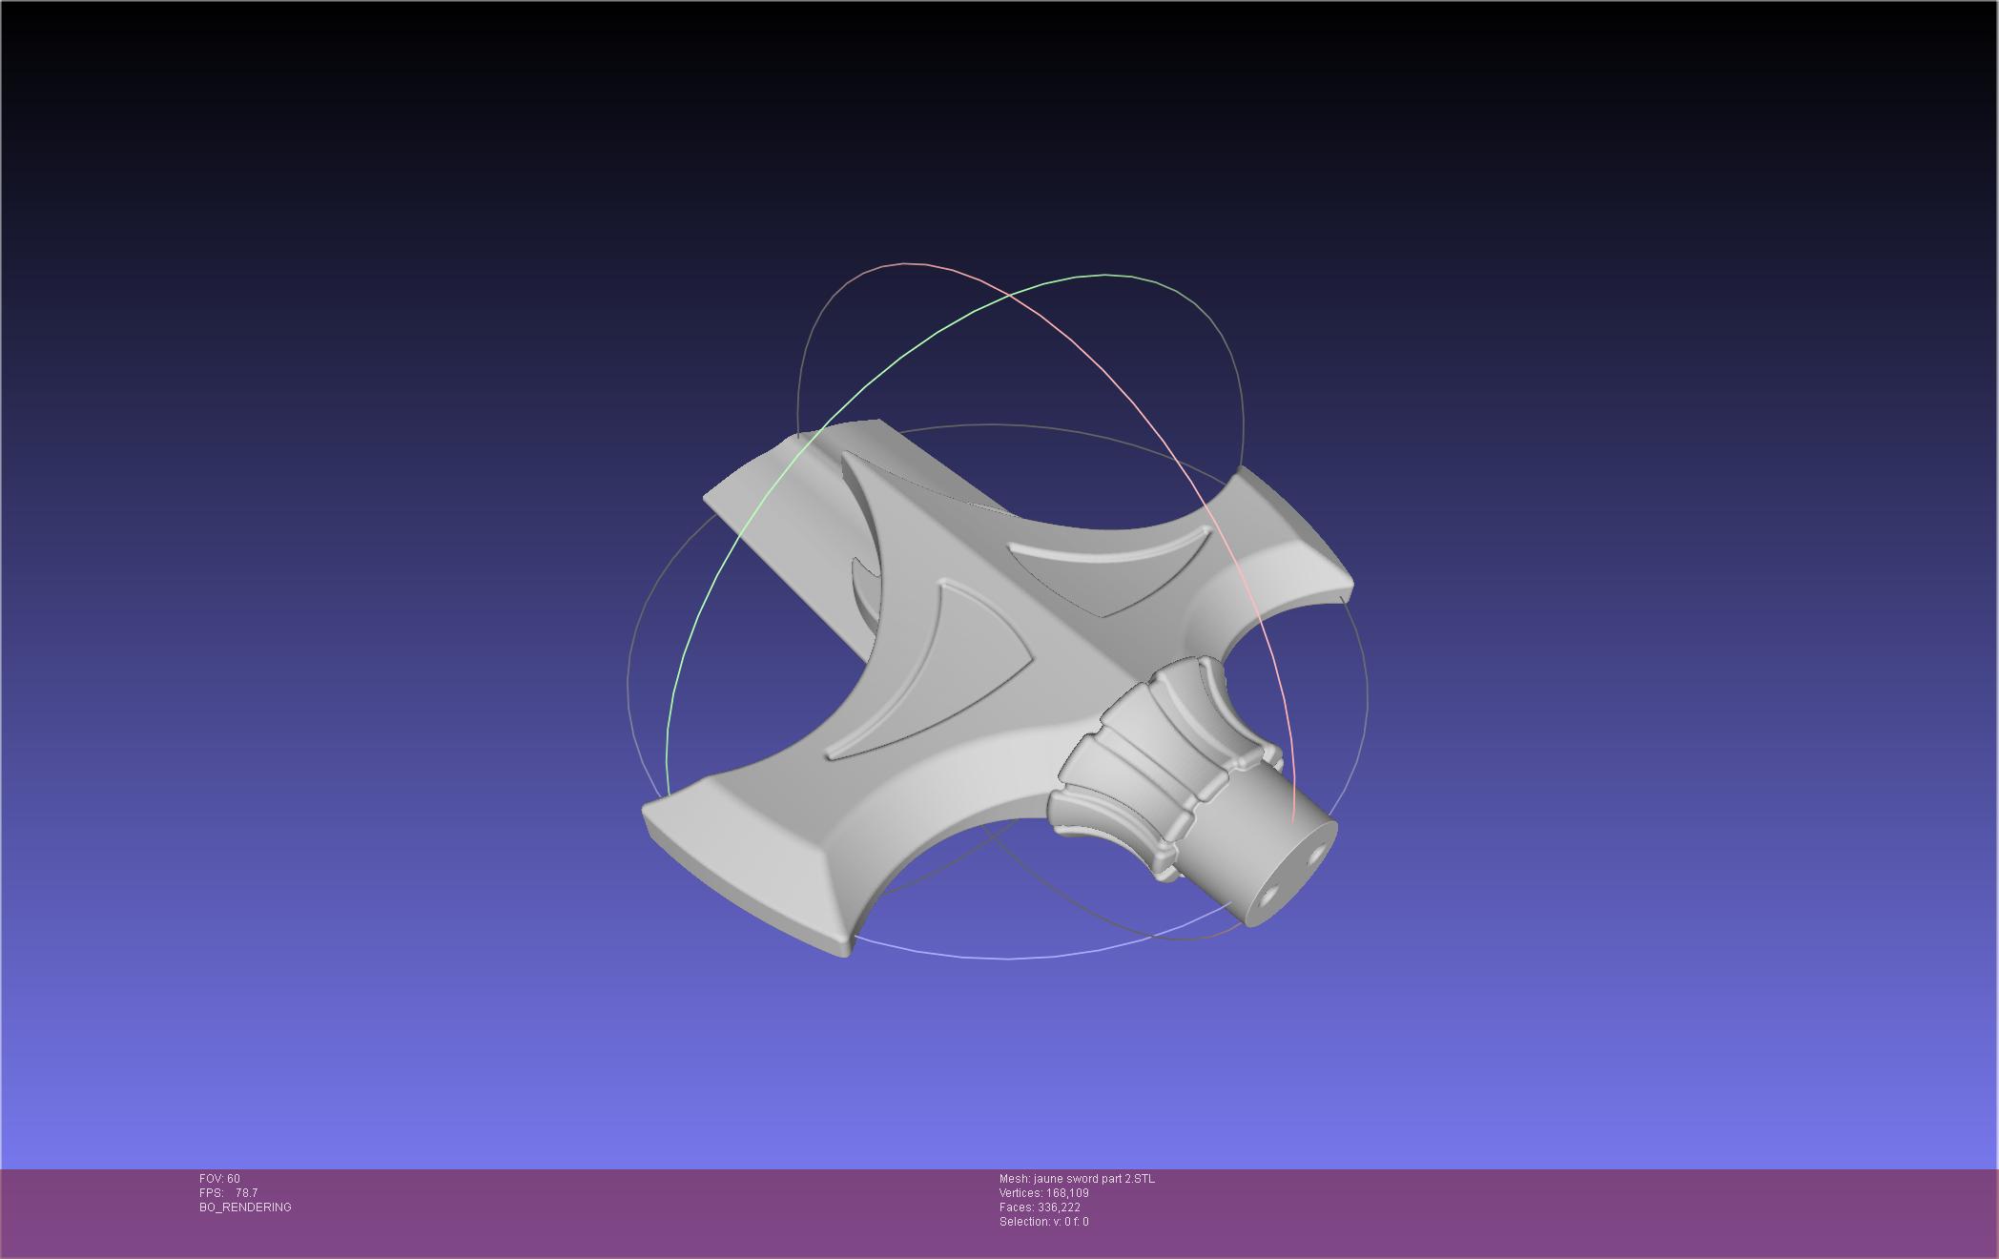
Task: Click the 'Faces: 336,222' readout
Action: (x=1040, y=1207)
